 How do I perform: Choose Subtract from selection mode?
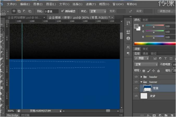point(25,11)
